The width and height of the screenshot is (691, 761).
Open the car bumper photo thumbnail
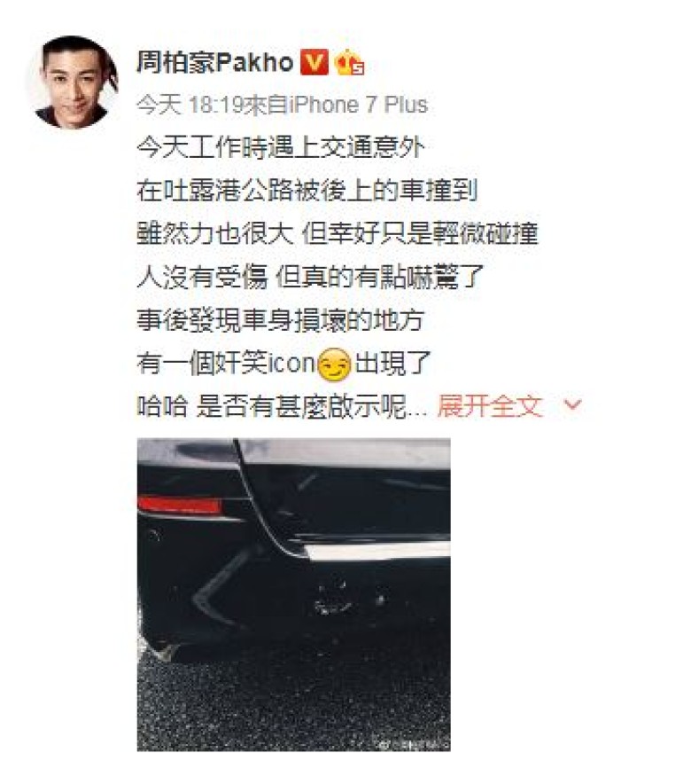294,594
